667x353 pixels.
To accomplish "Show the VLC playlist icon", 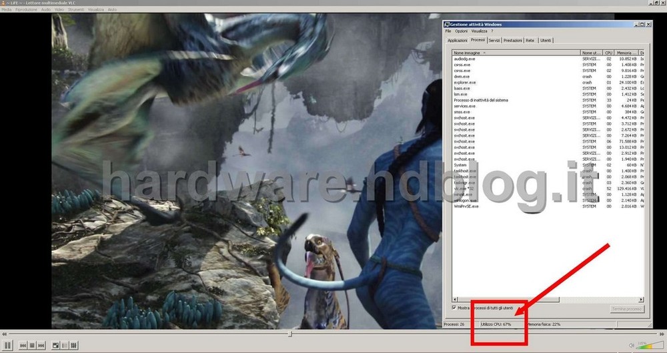I will [65, 346].
